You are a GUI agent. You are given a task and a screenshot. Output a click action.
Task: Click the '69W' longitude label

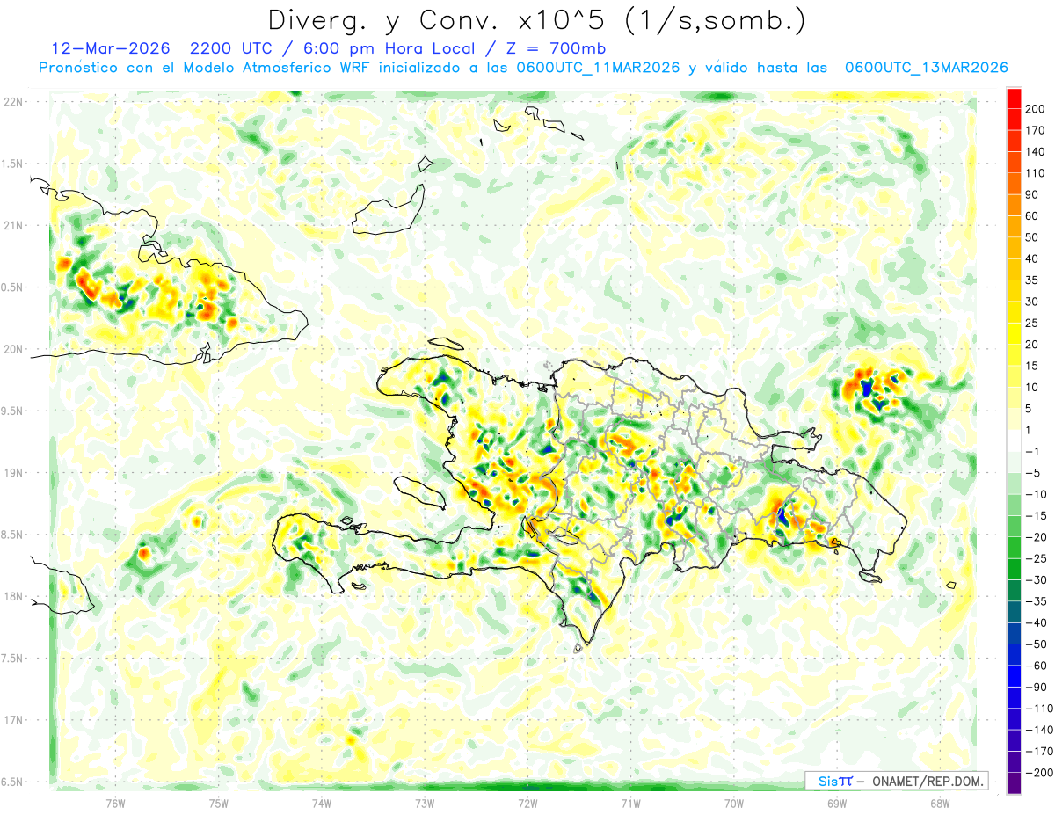(837, 802)
